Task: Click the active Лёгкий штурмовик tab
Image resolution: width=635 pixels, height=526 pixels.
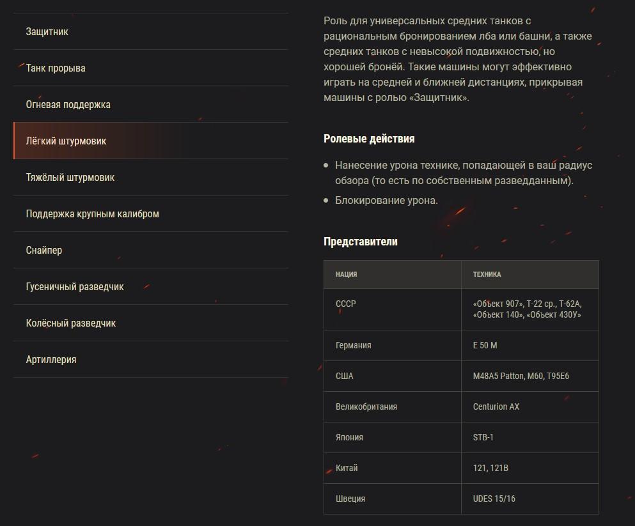Action: point(66,141)
